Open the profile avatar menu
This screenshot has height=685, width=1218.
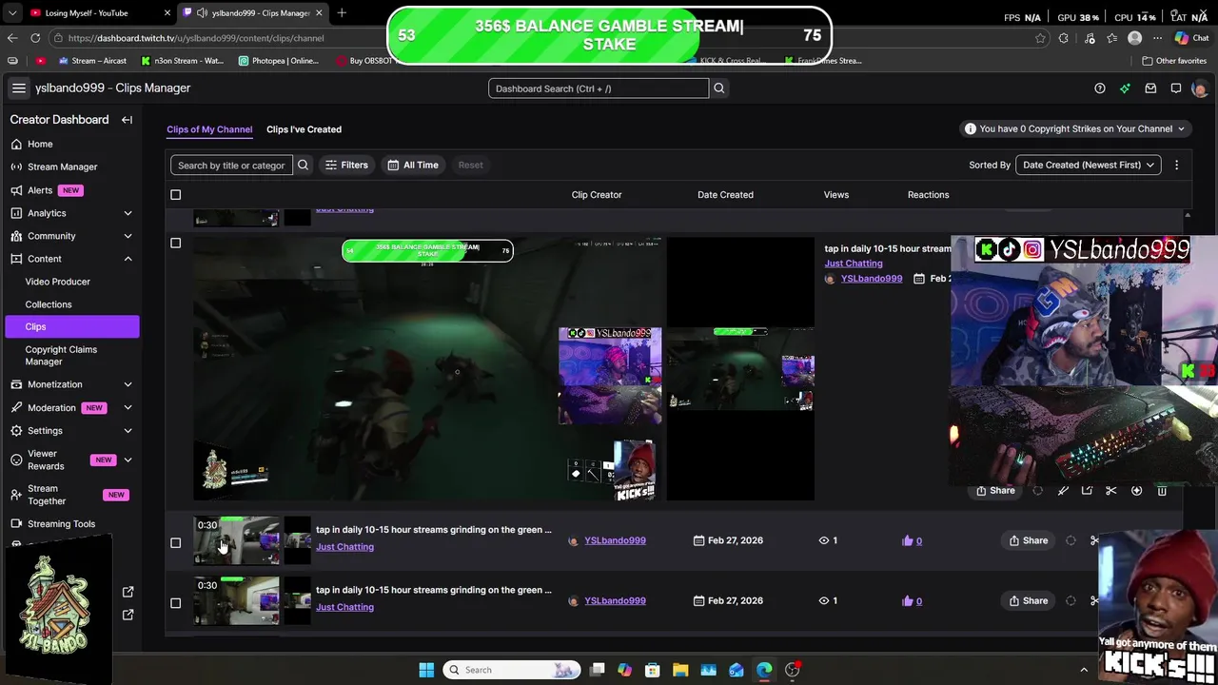point(1199,88)
